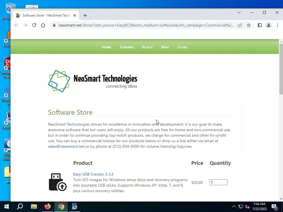Click the Product column header

[x=83, y=163]
